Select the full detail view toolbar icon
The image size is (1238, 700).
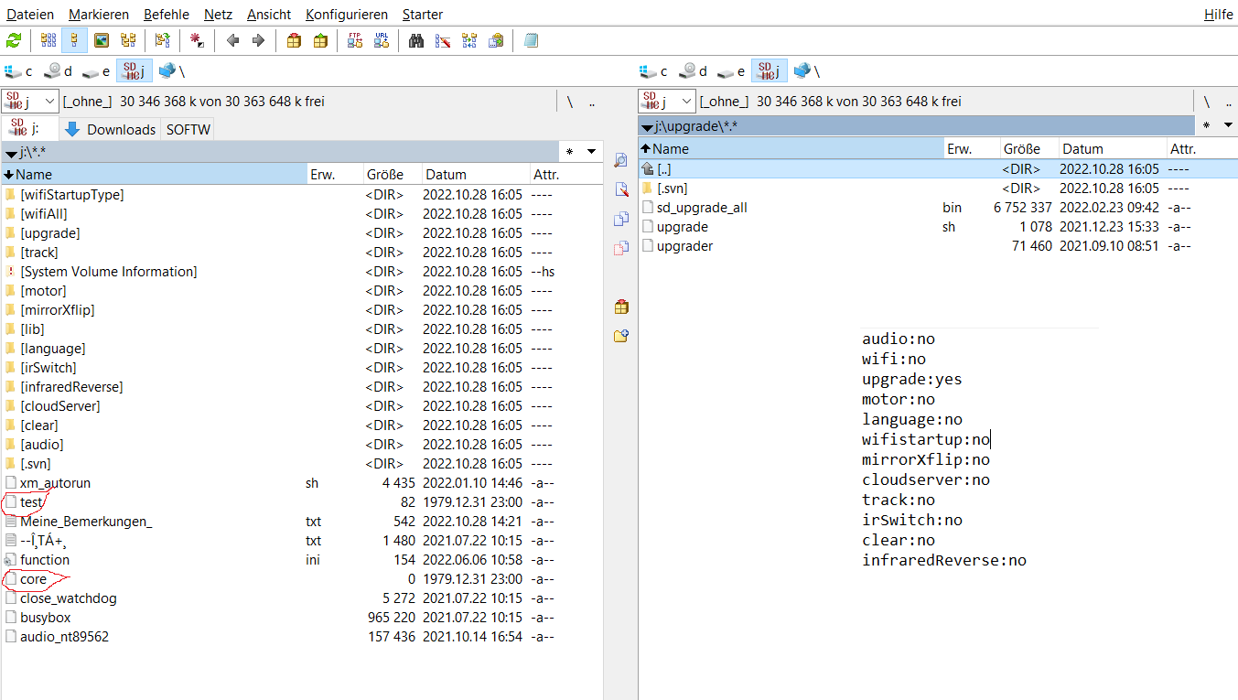click(75, 40)
